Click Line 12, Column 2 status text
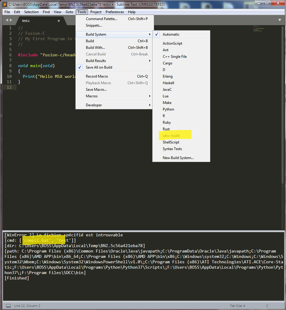The image size is (286, 310). pyautogui.click(x=27, y=306)
